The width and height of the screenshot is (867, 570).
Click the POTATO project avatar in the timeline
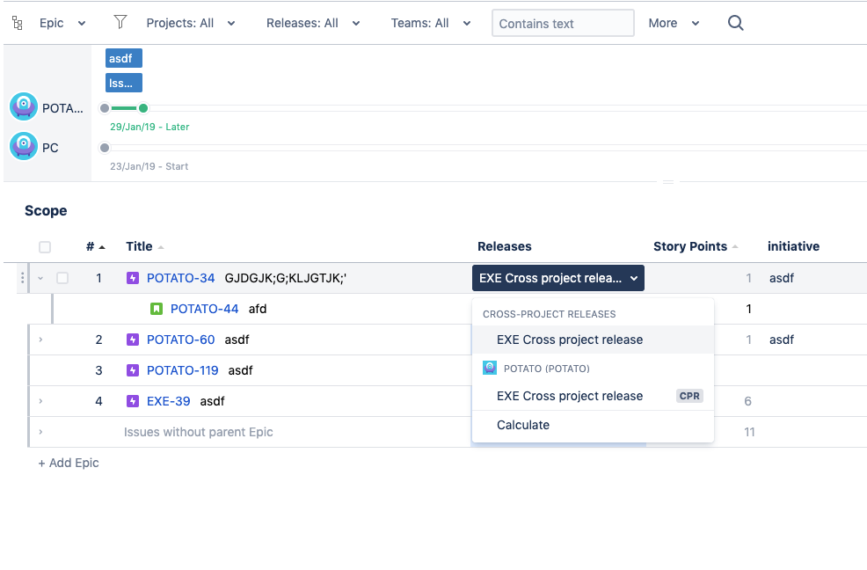tap(24, 106)
